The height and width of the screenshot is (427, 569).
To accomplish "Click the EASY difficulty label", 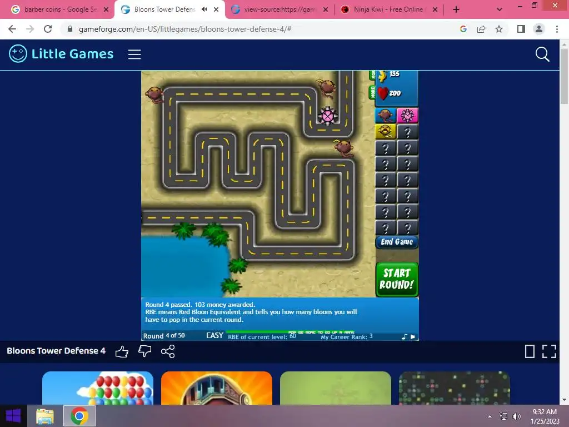I will (214, 335).
